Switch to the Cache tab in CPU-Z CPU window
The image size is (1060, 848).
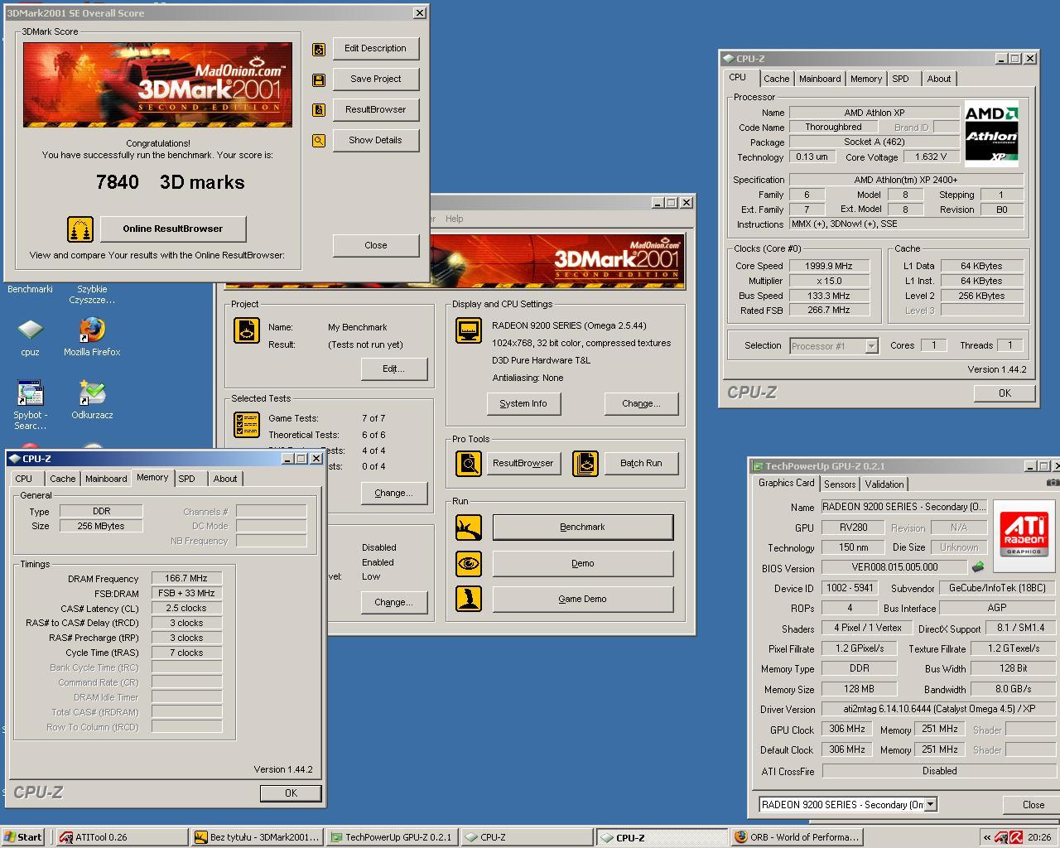point(776,79)
